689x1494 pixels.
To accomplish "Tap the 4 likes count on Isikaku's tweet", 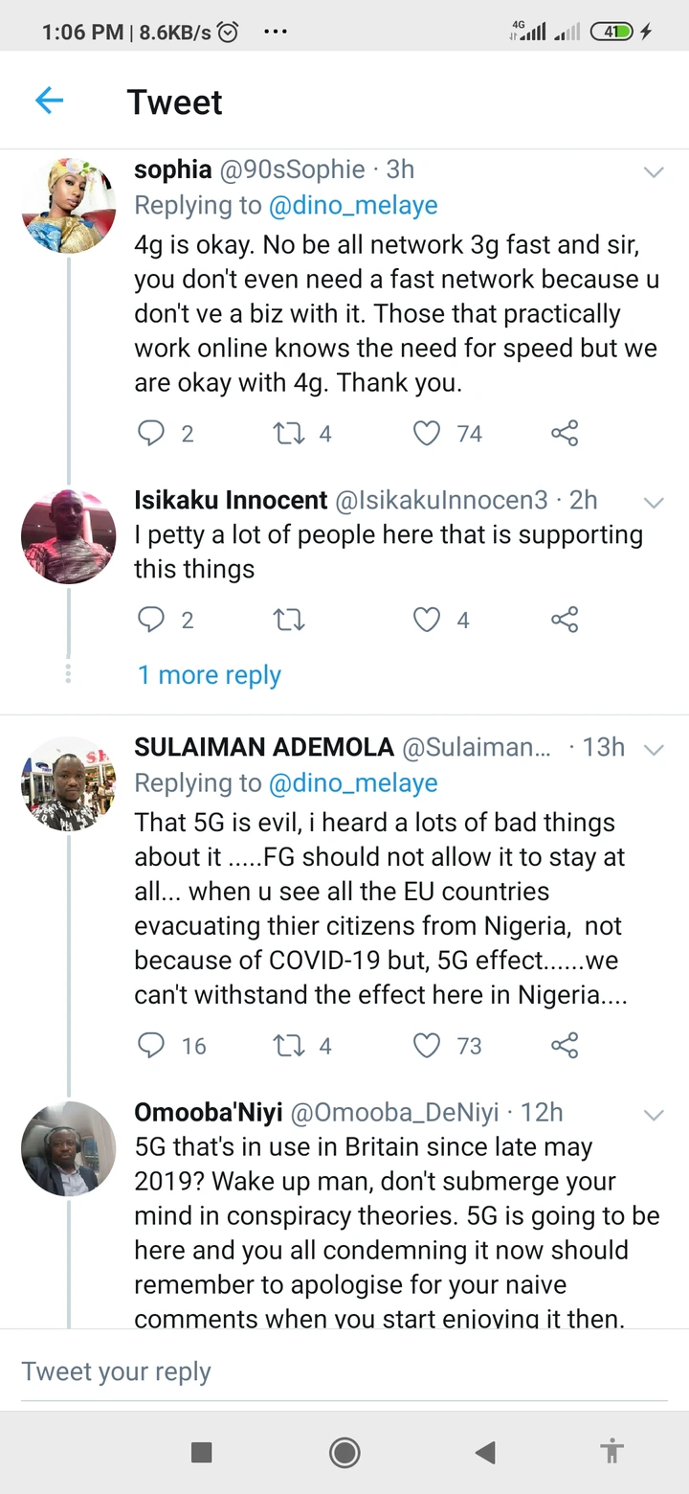I will tap(463, 620).
